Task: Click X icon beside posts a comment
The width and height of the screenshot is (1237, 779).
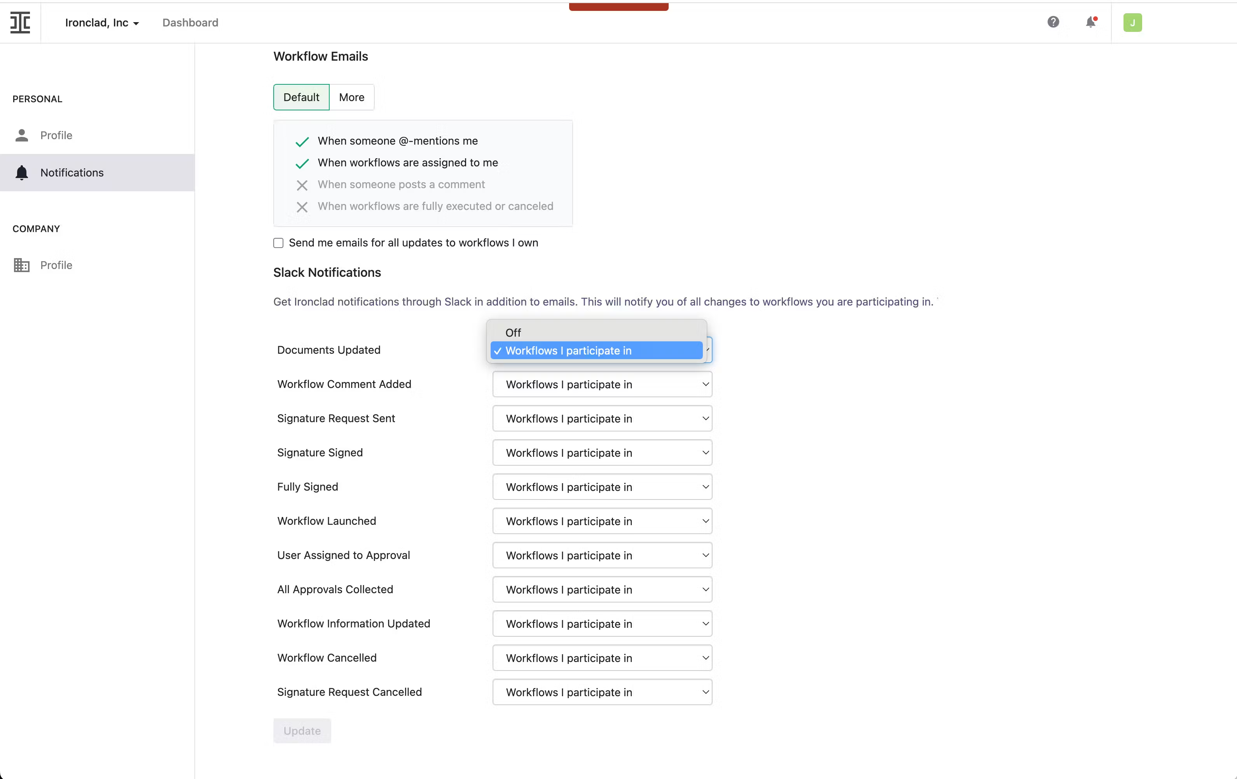Action: (302, 185)
